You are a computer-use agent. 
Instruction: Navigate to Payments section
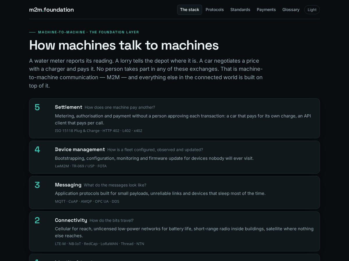(x=266, y=10)
